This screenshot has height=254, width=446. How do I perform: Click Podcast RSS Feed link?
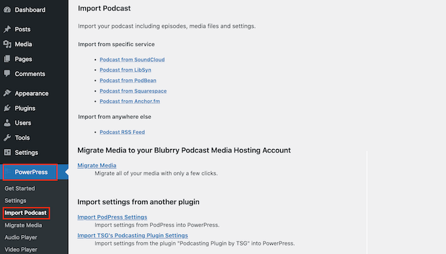(122, 132)
